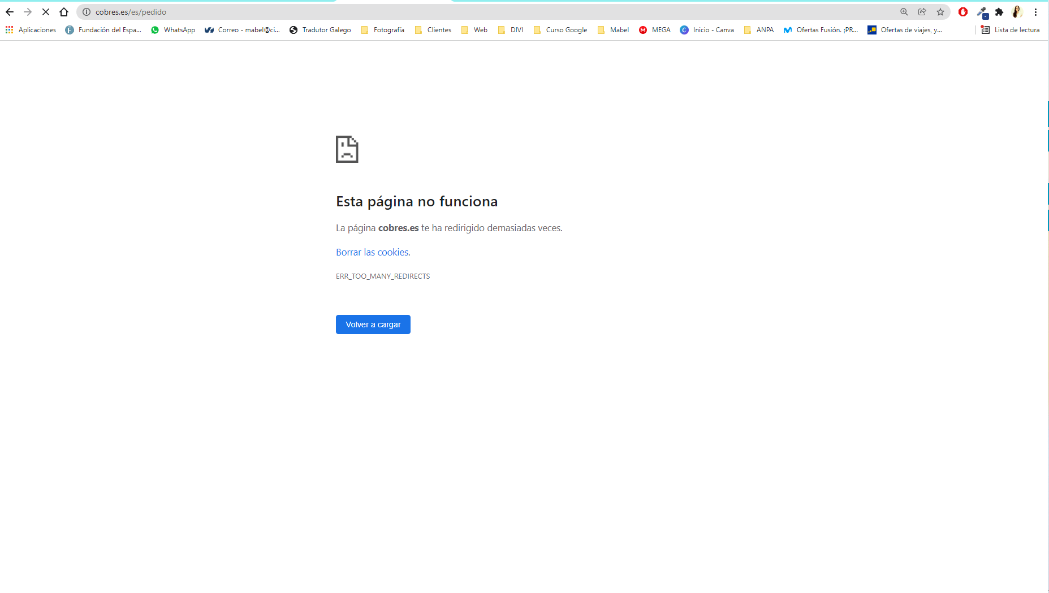Click the Borrar las cookies link
This screenshot has width=1049, height=593.
click(x=372, y=252)
